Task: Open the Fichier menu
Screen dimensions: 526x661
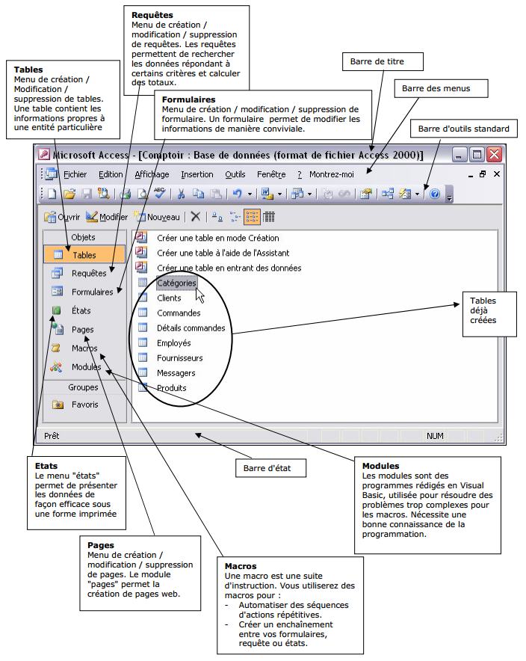Action: (x=75, y=174)
